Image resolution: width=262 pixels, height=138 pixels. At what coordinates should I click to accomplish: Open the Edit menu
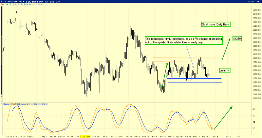click(52, 2)
